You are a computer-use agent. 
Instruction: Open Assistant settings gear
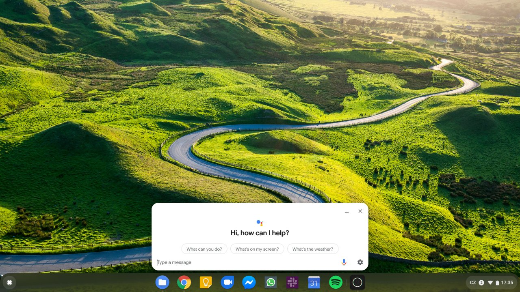[x=360, y=262]
